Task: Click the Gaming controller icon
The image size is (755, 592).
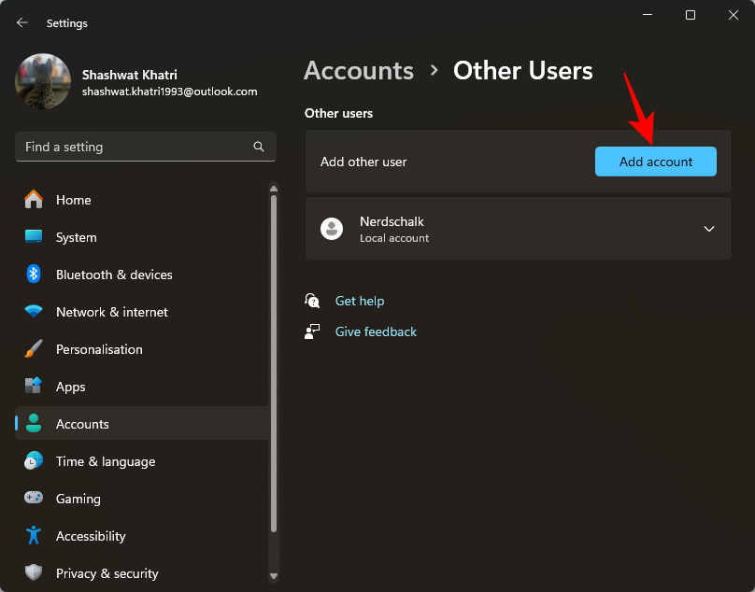Action: [34, 499]
